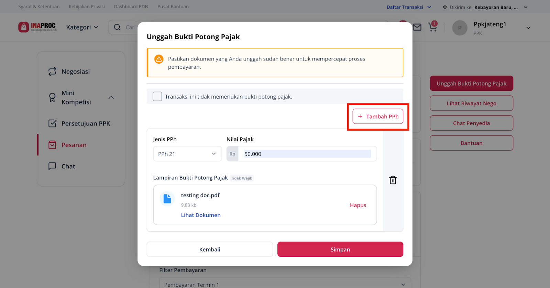Open the Daftar Transaksi dropdown

pos(409,7)
